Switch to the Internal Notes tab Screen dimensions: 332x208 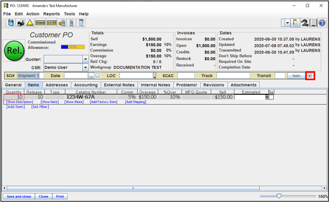coord(155,85)
